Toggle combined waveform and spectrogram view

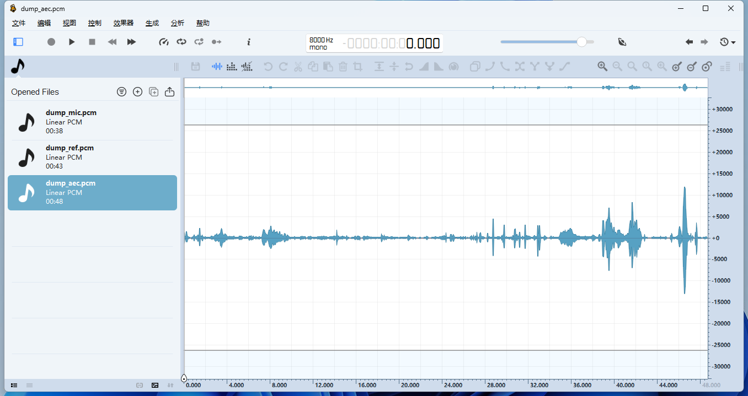tap(247, 67)
